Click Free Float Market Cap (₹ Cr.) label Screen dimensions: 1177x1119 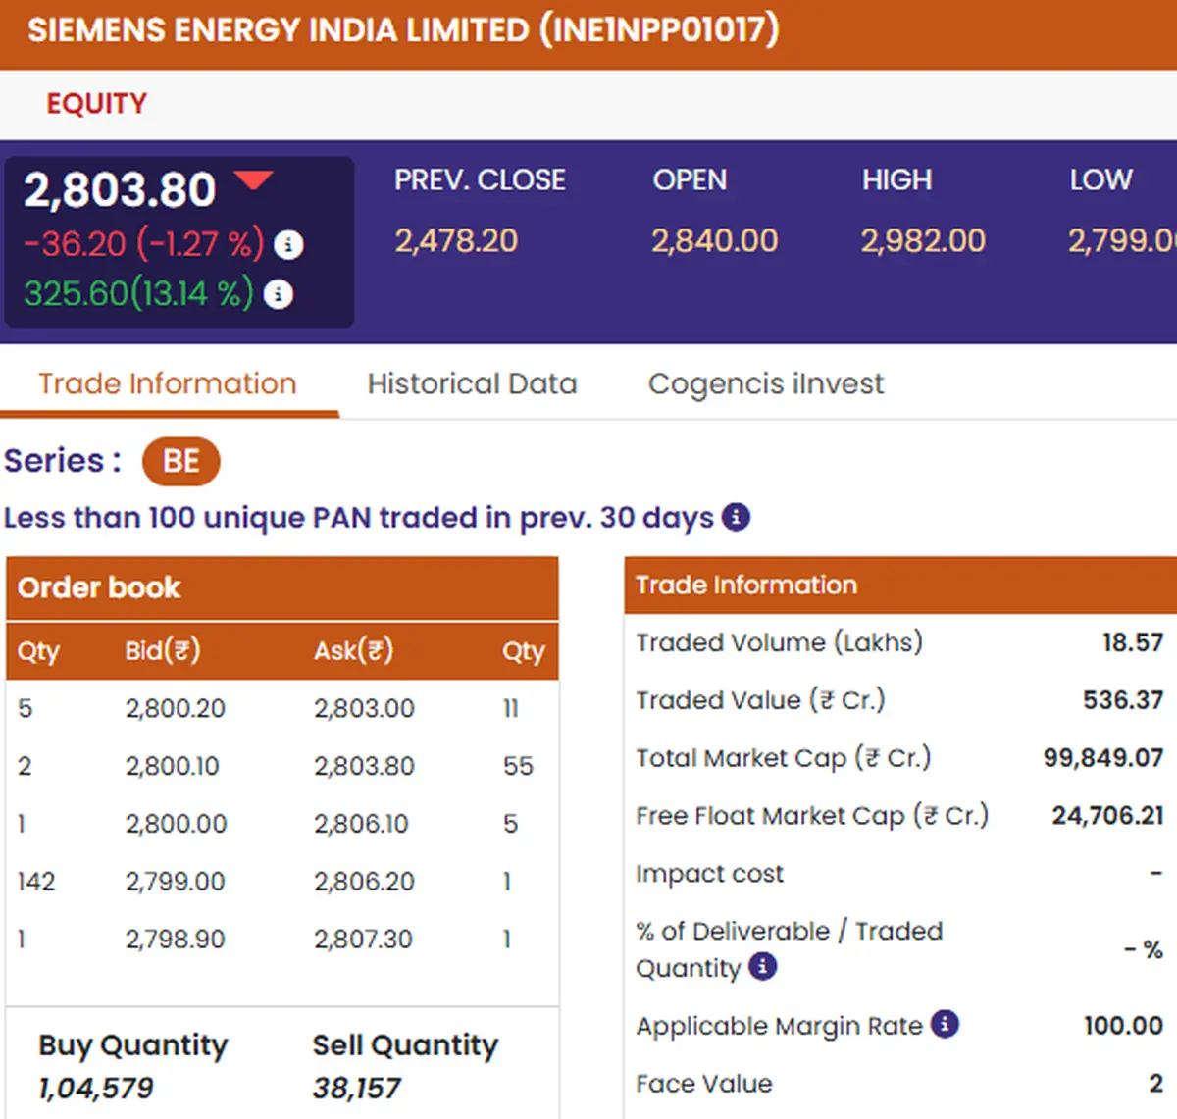(812, 816)
